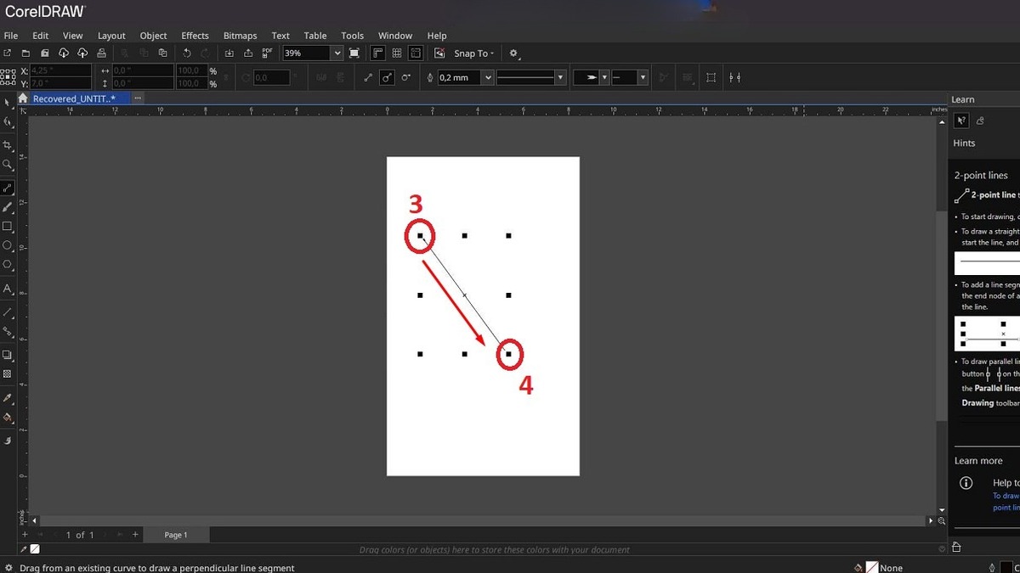
Task: Select the Artistic media tool
Action: (x=7, y=207)
